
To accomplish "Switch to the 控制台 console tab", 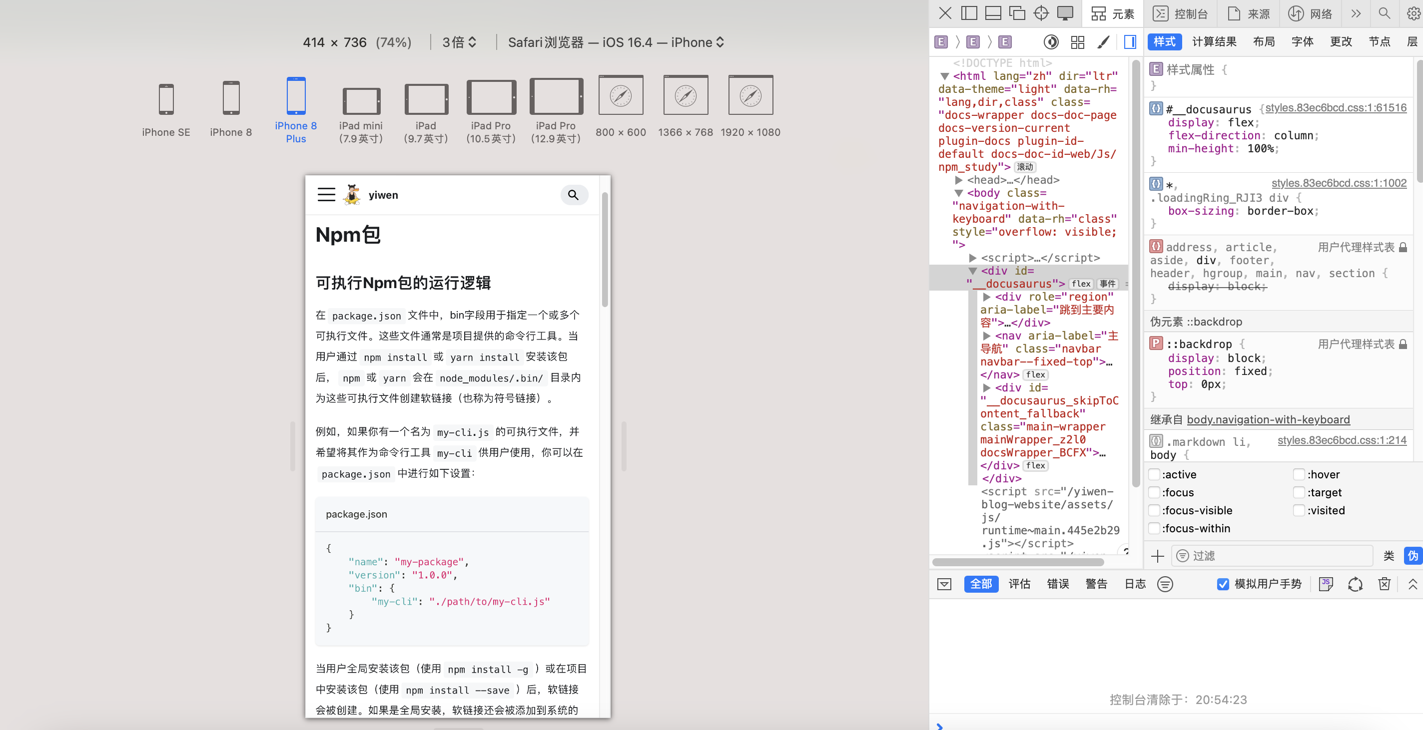I will [1180, 13].
